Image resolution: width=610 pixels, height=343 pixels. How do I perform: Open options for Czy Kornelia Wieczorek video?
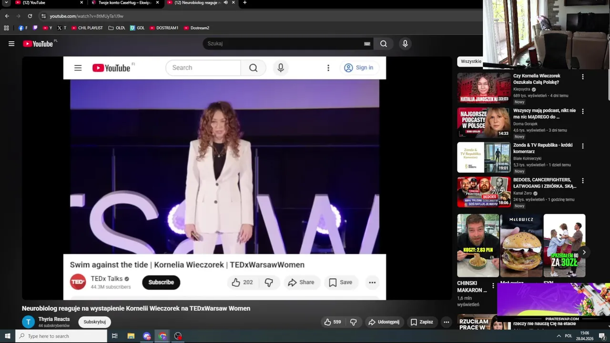[582, 77]
